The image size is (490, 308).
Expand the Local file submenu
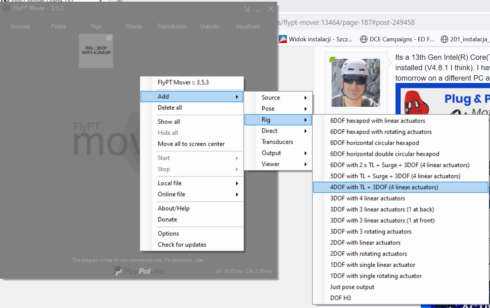click(192, 183)
